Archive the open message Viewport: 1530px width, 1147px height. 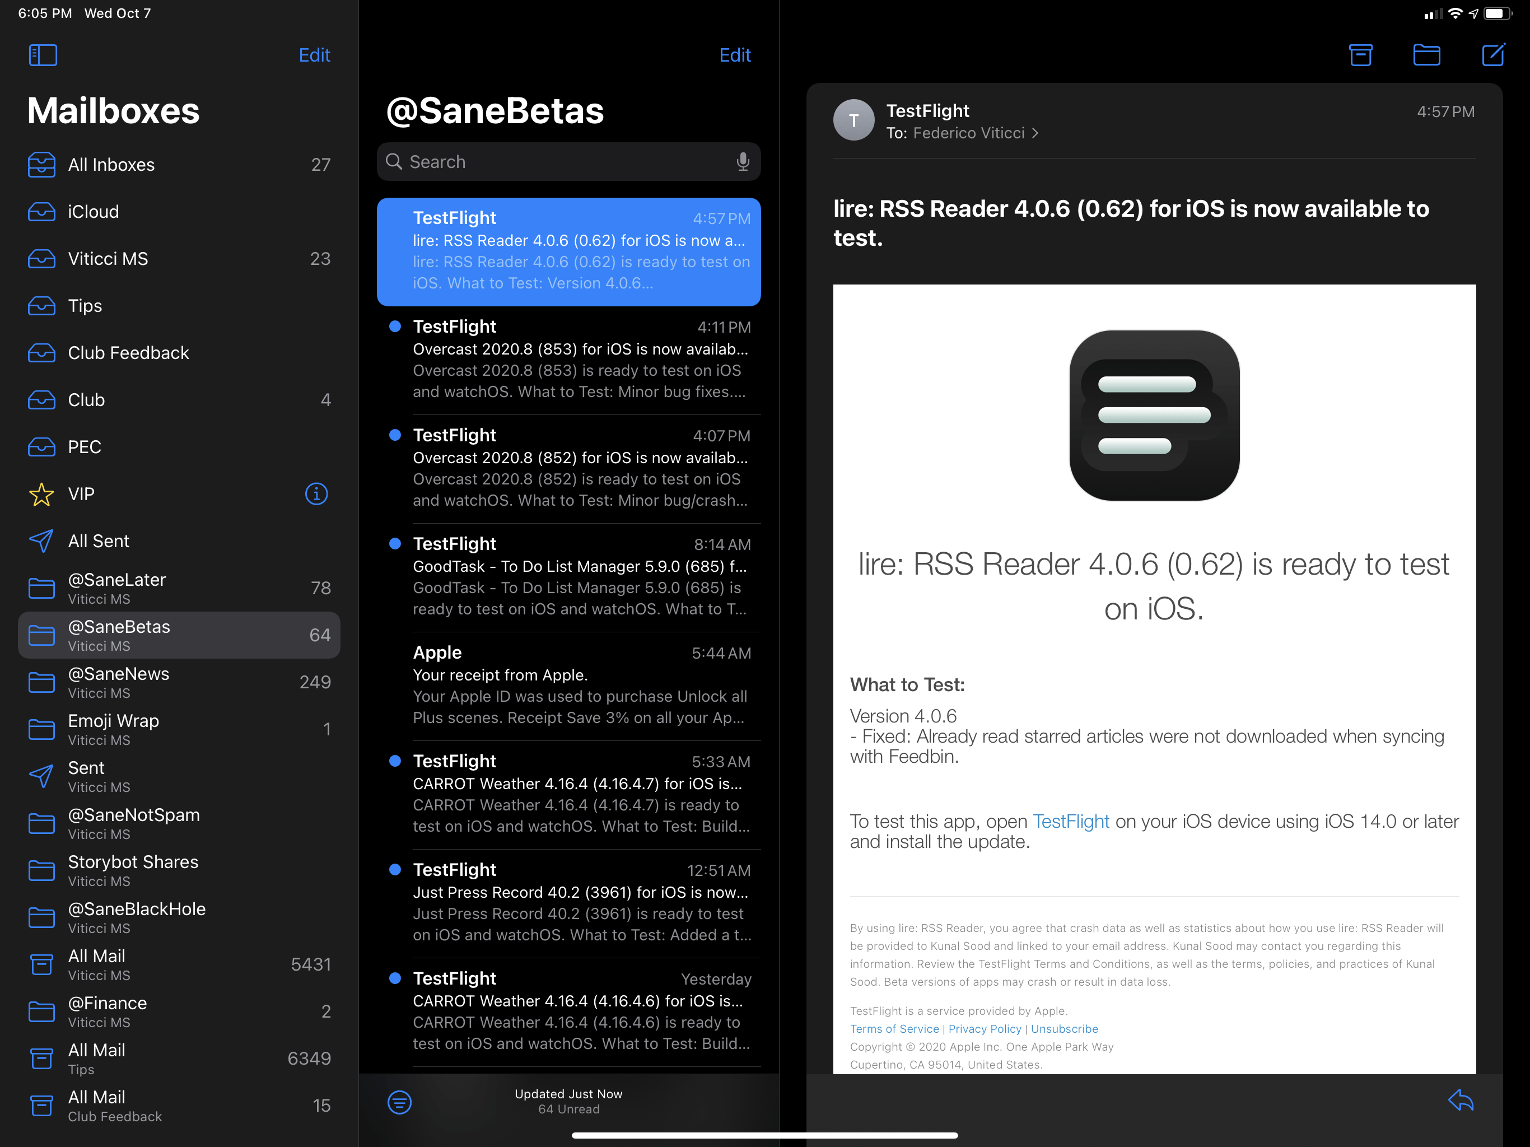(x=1360, y=55)
